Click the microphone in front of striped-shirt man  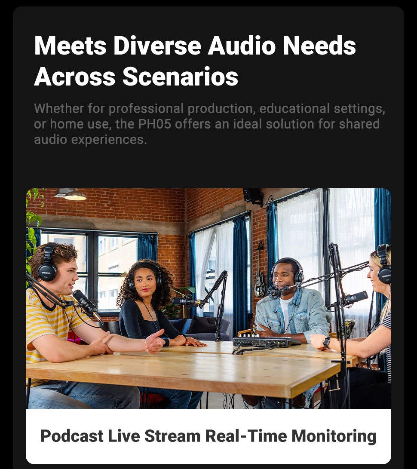87,305
